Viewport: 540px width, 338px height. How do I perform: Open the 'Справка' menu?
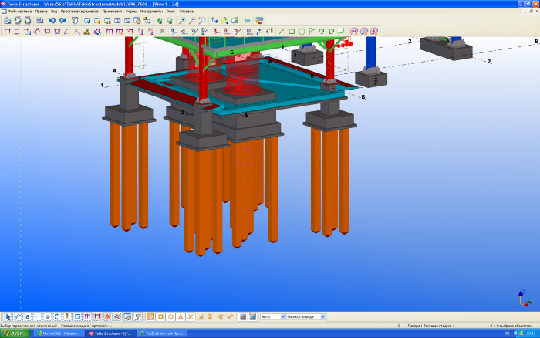(x=187, y=12)
